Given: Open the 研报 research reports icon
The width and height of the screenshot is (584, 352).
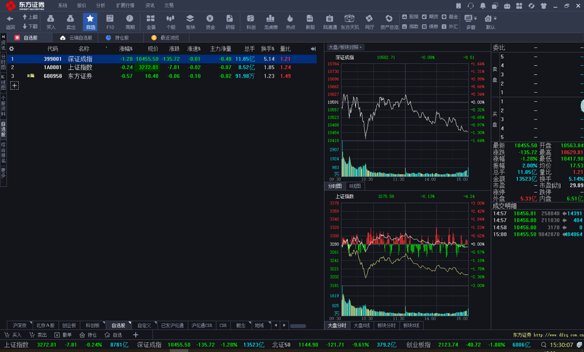Looking at the screenshot, I should pos(230,22).
